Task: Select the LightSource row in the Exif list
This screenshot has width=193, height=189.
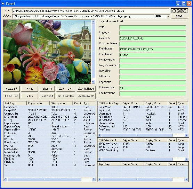Action: 49,149
